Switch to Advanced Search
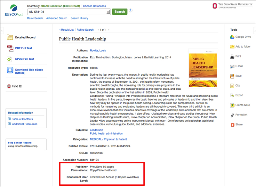256x187 pixels. pyautogui.click(x=57, y=18)
